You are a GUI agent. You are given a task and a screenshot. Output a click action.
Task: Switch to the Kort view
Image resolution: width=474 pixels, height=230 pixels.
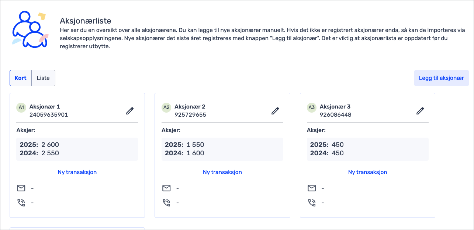(21, 78)
